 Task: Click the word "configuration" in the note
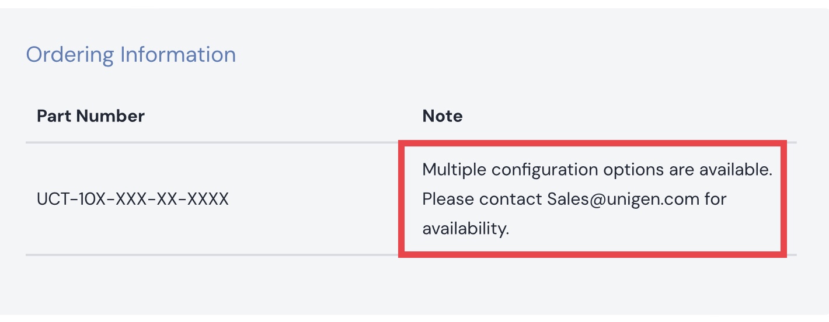[x=545, y=170]
